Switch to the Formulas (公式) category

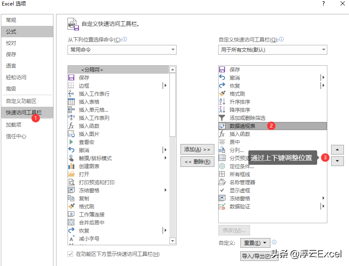coord(27,31)
